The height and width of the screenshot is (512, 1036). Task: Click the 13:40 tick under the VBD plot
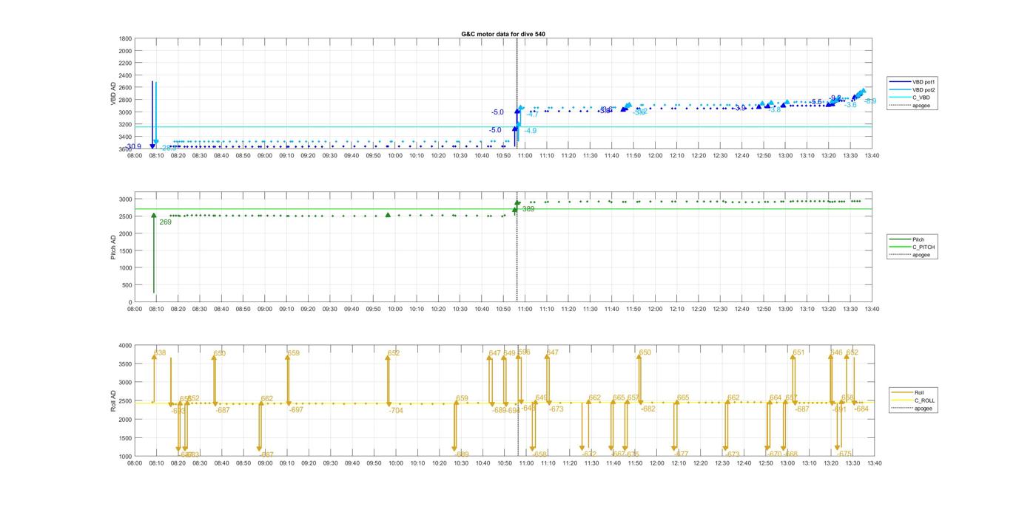tap(872, 156)
